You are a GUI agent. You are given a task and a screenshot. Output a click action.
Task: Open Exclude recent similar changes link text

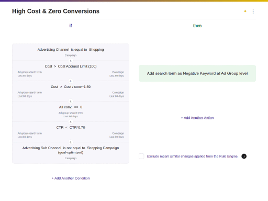point(193,157)
